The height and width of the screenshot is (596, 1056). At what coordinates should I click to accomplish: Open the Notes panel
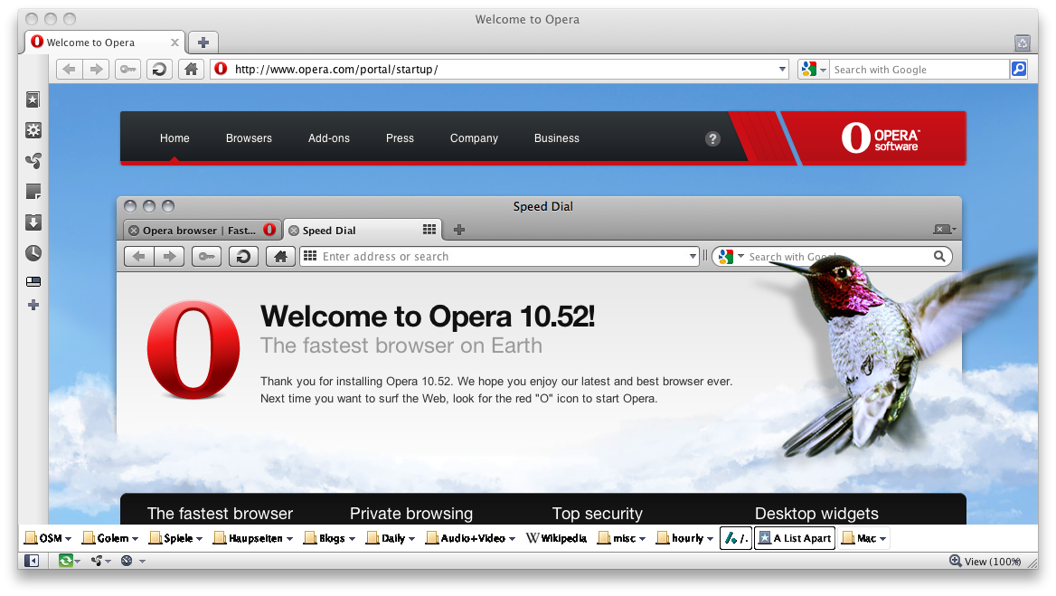pos(33,191)
